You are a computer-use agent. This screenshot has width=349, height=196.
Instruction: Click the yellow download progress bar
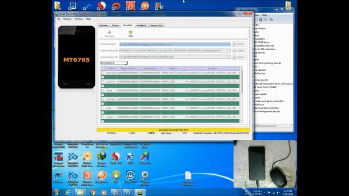173,130
